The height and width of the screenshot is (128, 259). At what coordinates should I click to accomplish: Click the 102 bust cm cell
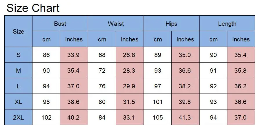pos(46,117)
